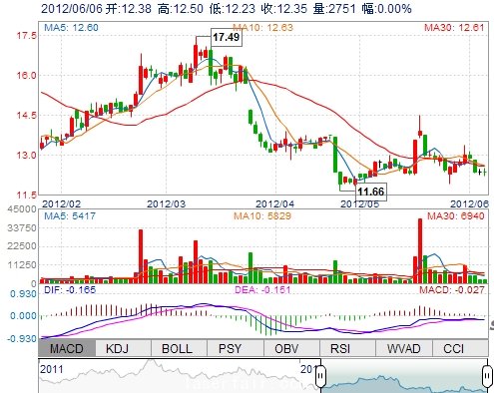
Task: Click the 11.66 low price label
Action: point(371,192)
